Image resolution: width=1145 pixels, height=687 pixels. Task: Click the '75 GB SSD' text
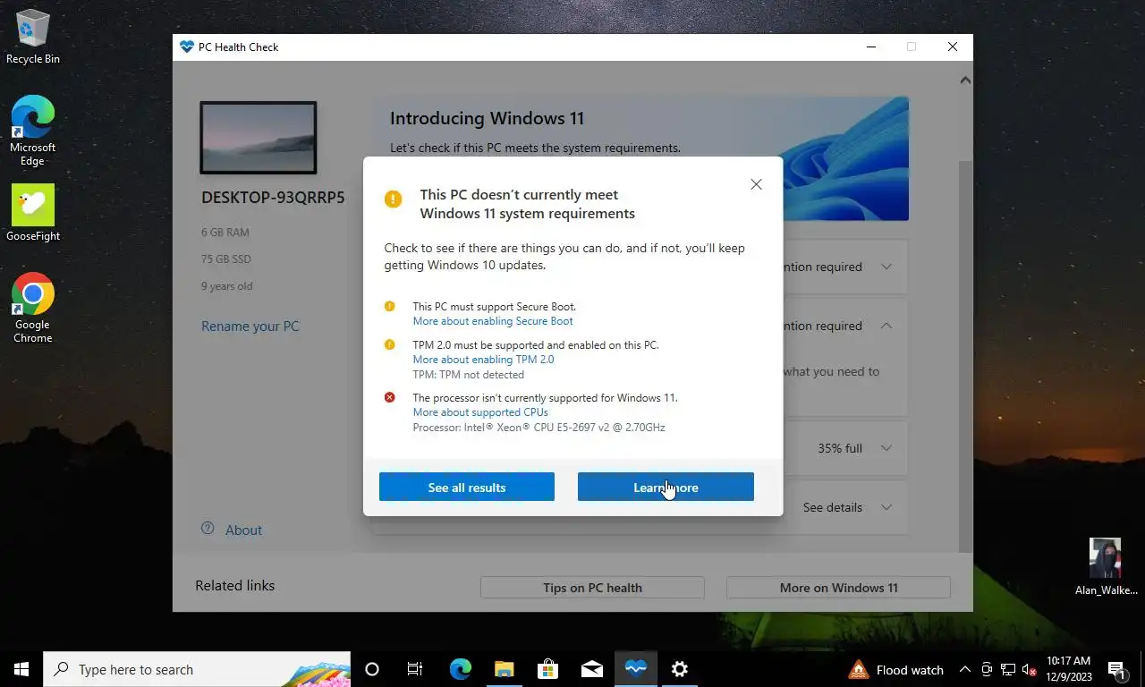coord(226,259)
